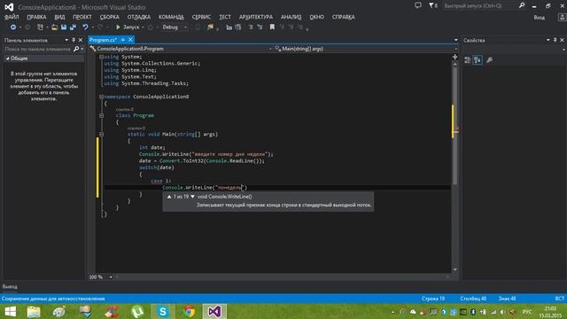
Task: Open Google Chrome from the taskbar
Action: pyautogui.click(x=189, y=311)
